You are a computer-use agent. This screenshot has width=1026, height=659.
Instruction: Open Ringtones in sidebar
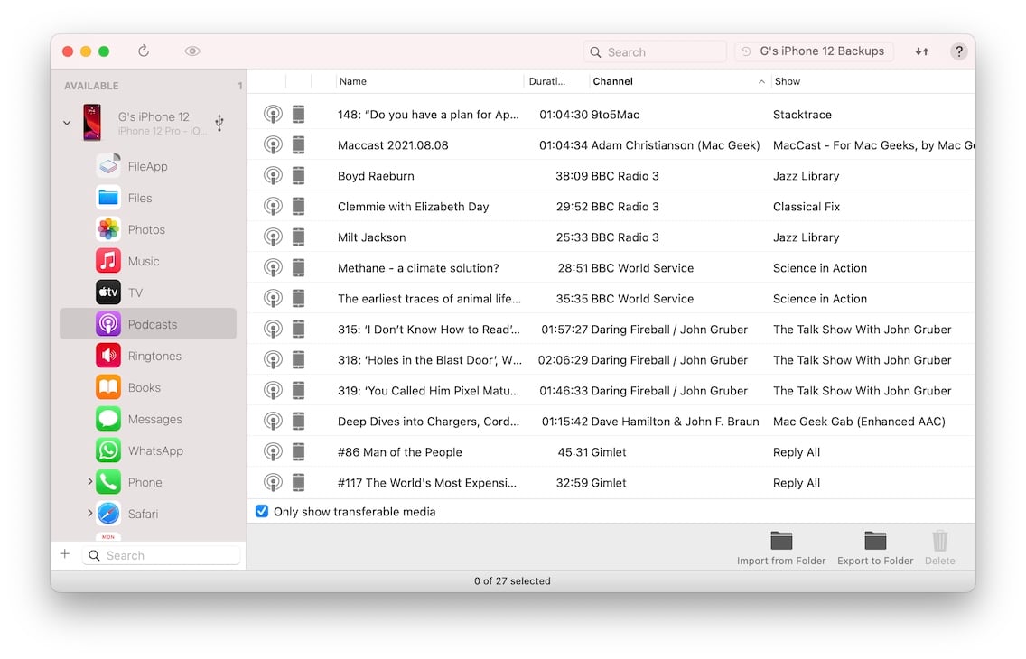pos(148,356)
